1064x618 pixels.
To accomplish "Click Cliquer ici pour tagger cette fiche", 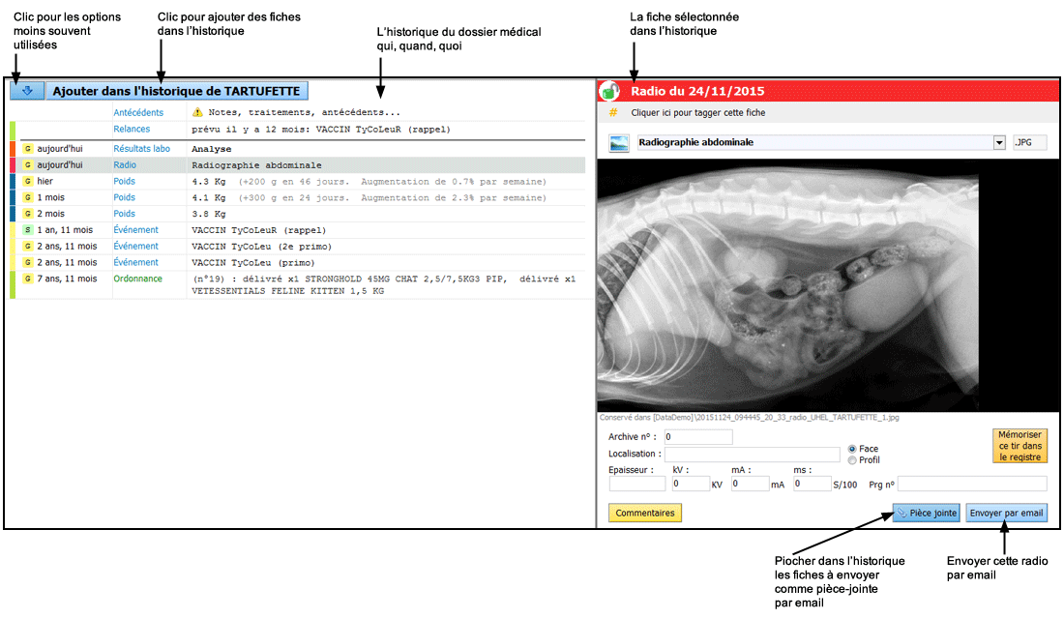I will 698,112.
